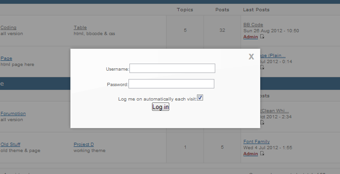Open the Old Stuff forum link

10,145
